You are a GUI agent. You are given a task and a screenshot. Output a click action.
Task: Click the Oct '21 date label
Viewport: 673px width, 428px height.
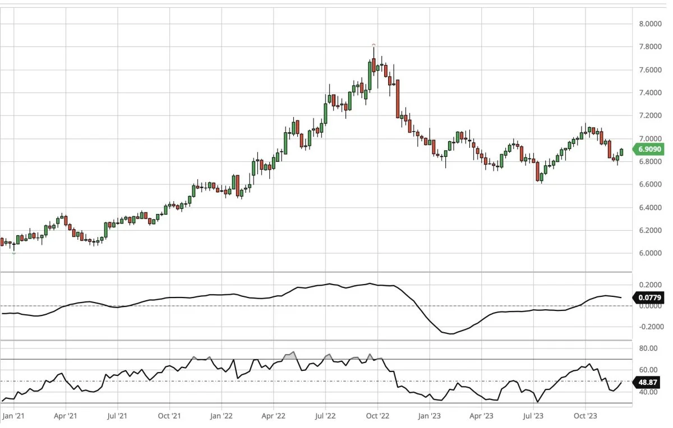(169, 416)
